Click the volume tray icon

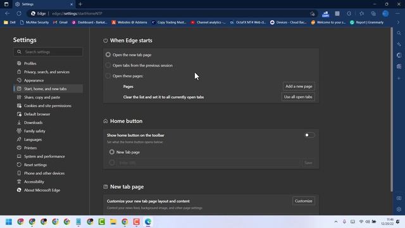367,222
